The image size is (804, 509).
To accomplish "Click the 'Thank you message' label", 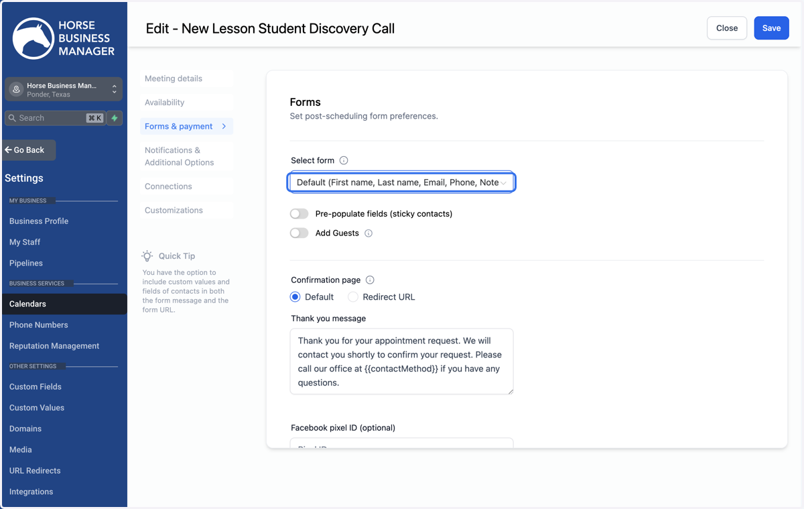I will [328, 319].
